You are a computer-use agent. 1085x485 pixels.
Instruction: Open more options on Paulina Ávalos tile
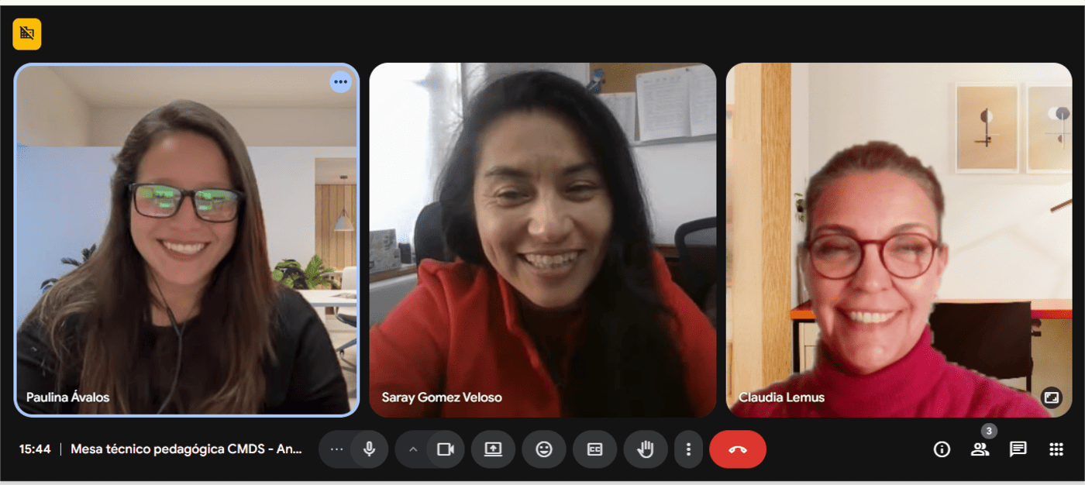(340, 81)
